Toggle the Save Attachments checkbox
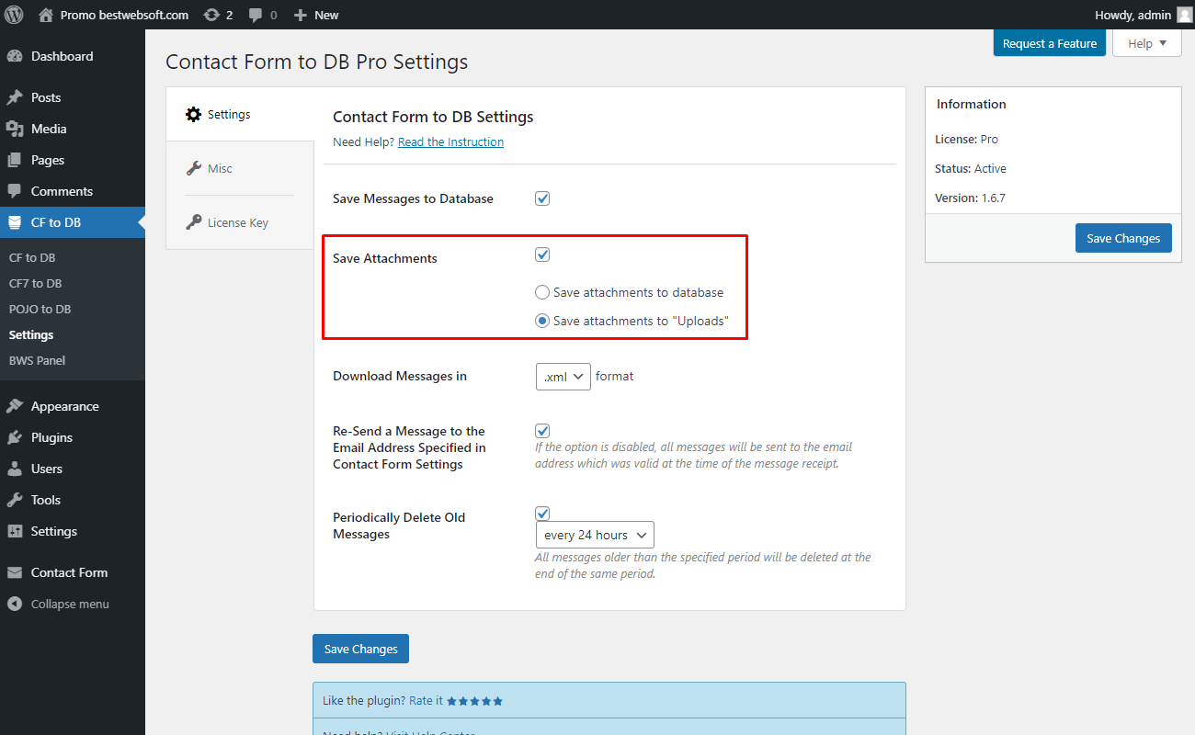Viewport: 1195px width, 735px height. pyautogui.click(x=542, y=254)
